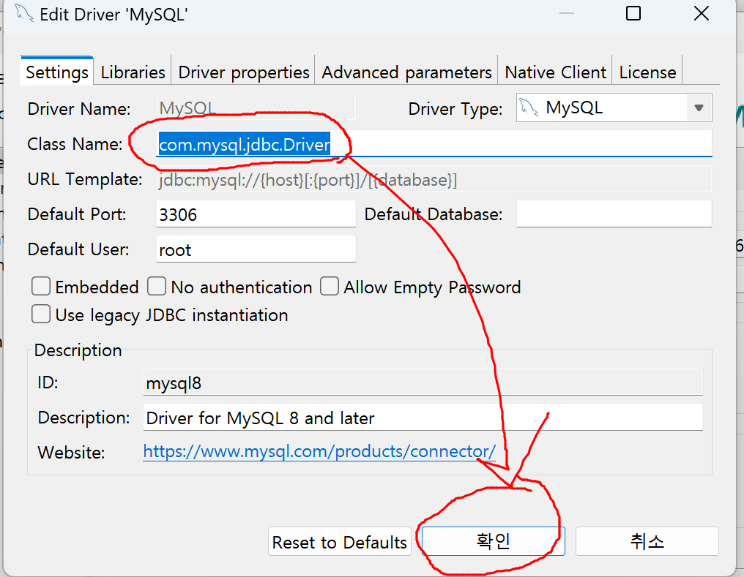Image resolution: width=744 pixels, height=577 pixels.
Task: Open the Native Client tab
Action: 555,72
